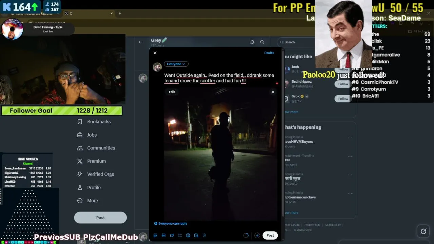The image size is (434, 244).
Task: Open options for nptourismconclave trend
Action: 350,194
